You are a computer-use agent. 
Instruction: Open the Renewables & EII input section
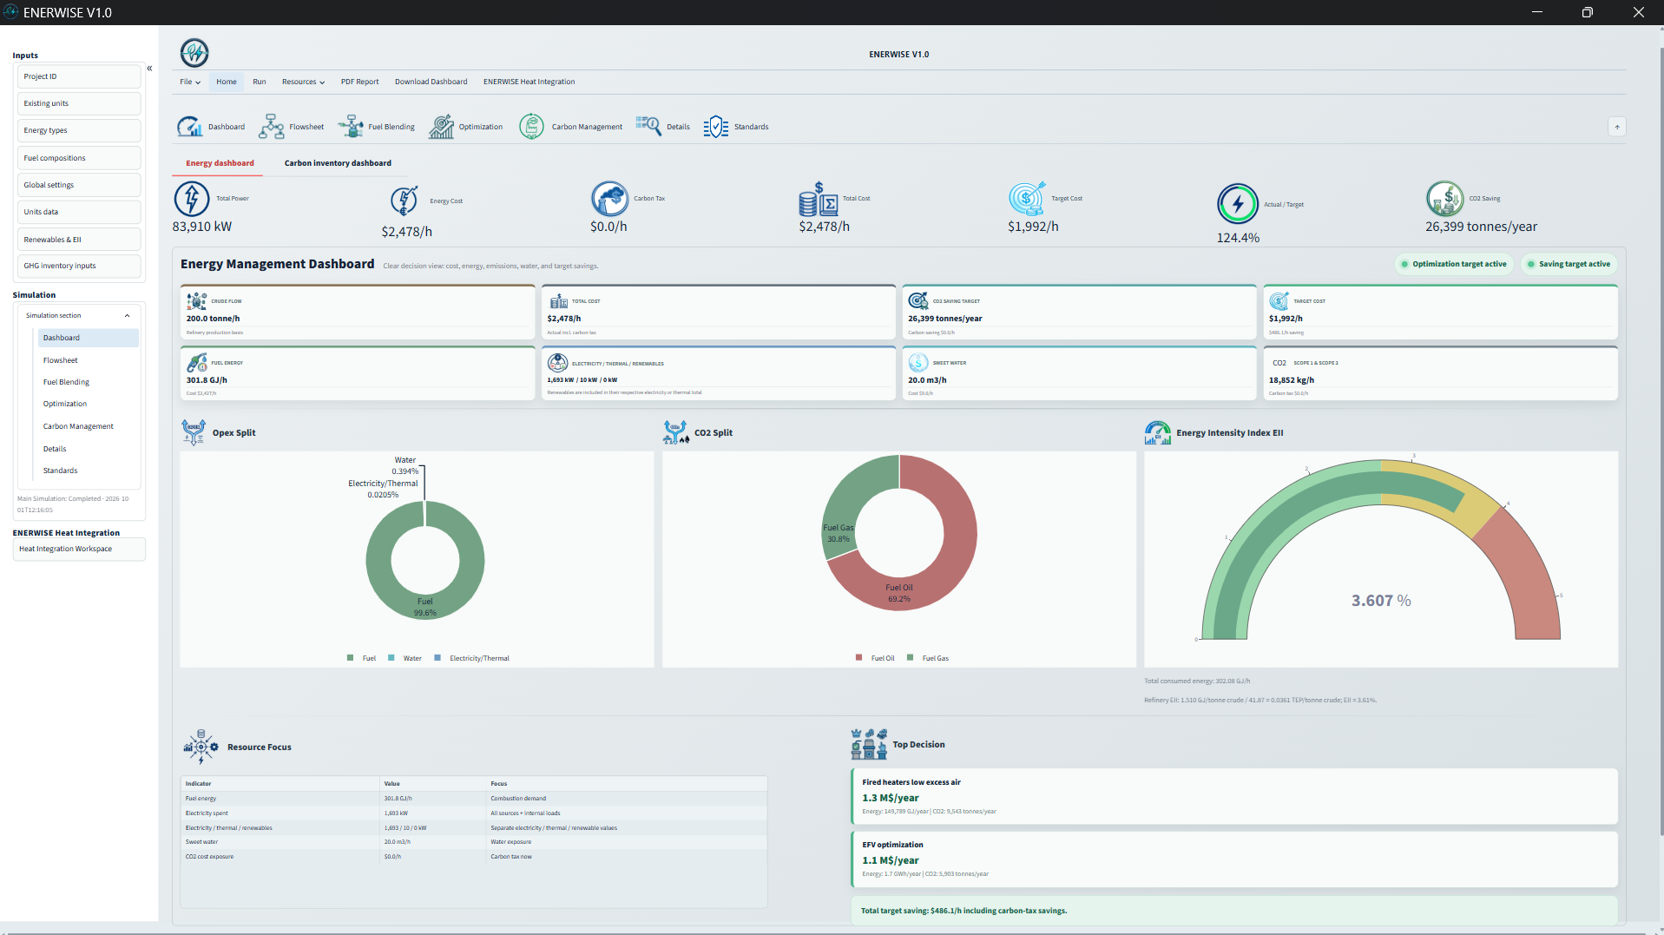(79, 240)
